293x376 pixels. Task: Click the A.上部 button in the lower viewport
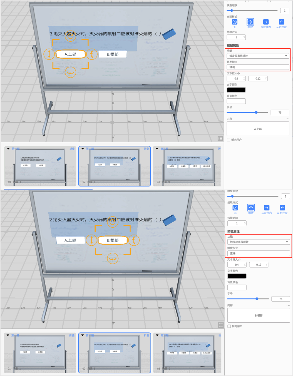[x=70, y=240]
